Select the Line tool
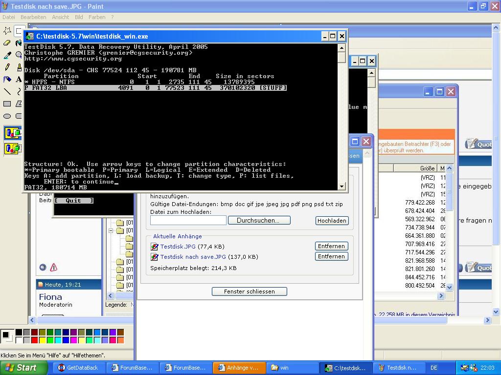The height and width of the screenshot is (375, 501). coord(7,91)
